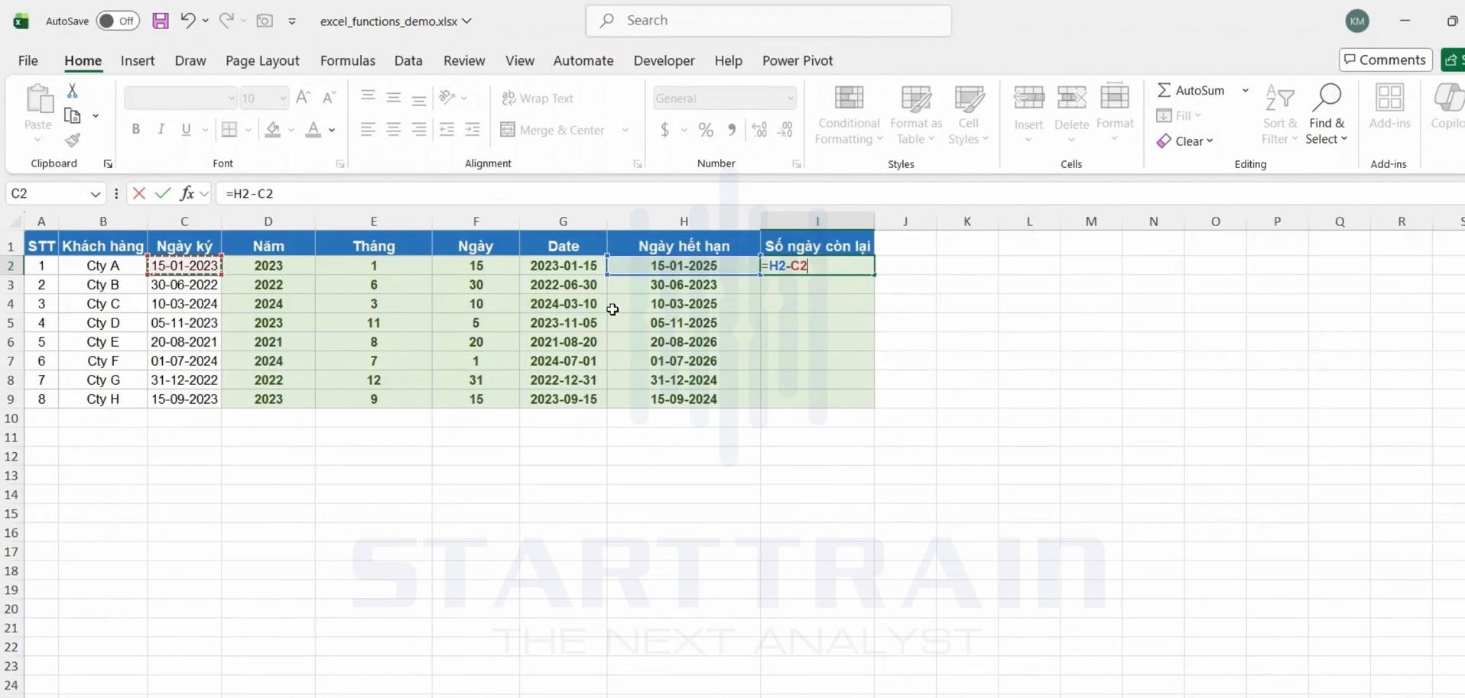
Task: Click the Cut scissors icon
Action: (73, 91)
